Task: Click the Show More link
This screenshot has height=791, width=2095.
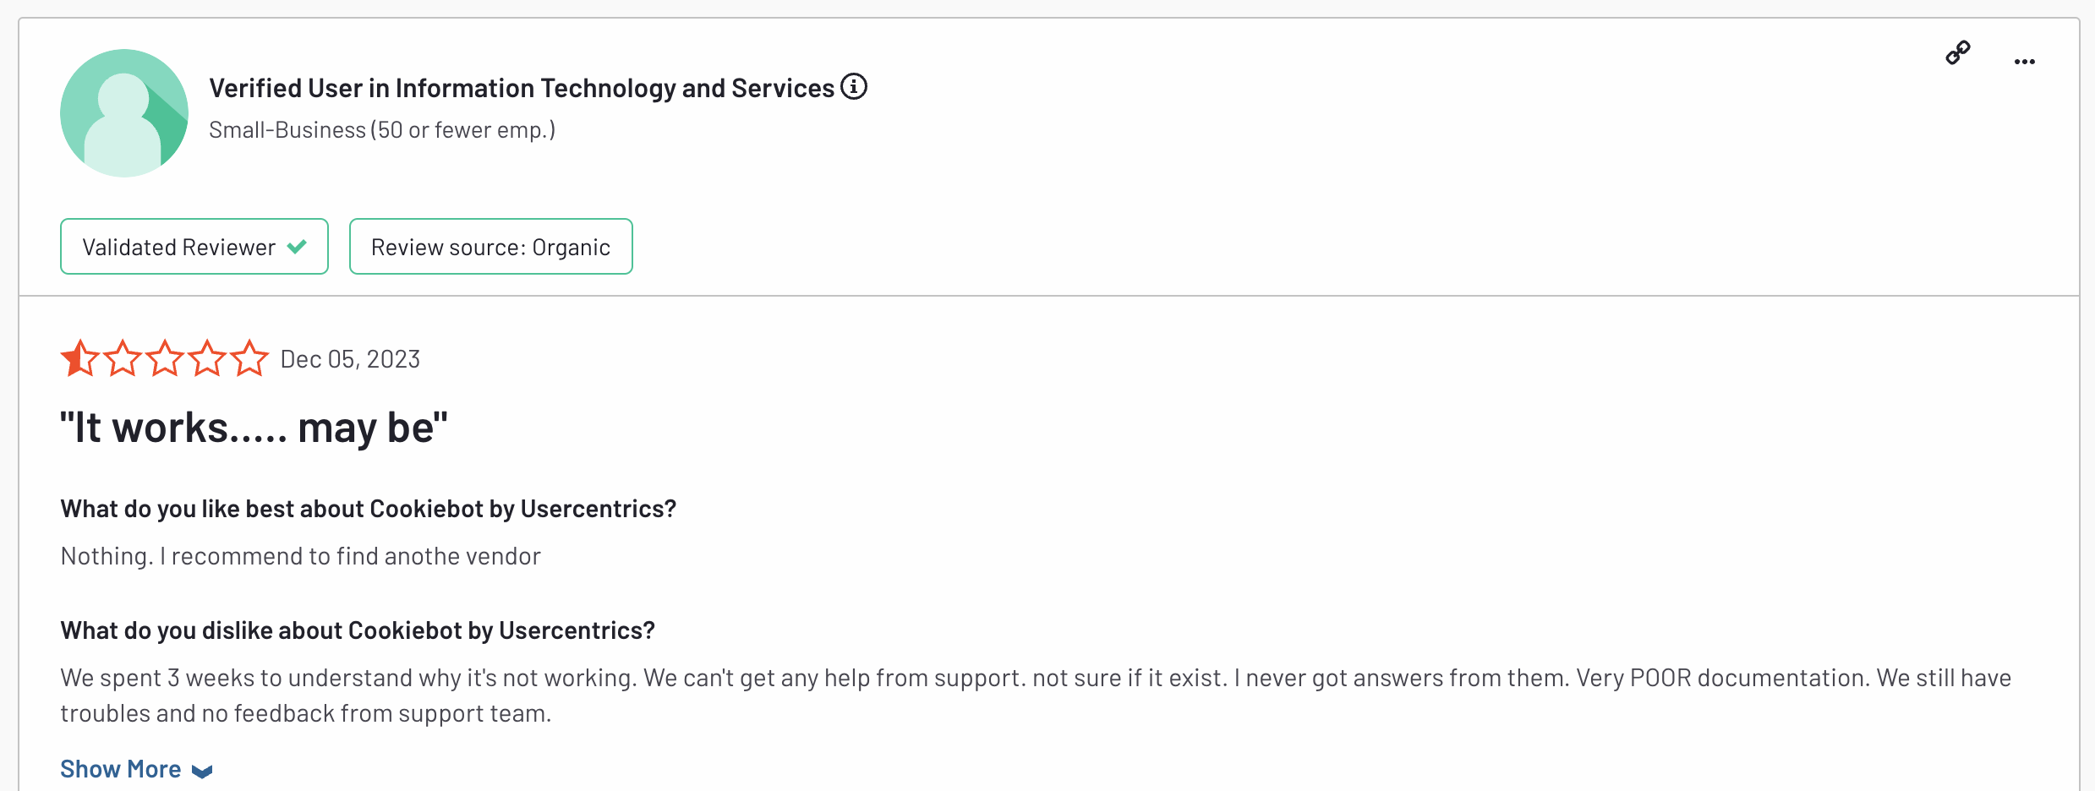Action: 121,768
